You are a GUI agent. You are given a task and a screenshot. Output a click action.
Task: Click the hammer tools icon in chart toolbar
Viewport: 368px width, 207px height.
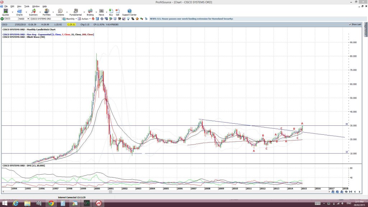pos(119,19)
